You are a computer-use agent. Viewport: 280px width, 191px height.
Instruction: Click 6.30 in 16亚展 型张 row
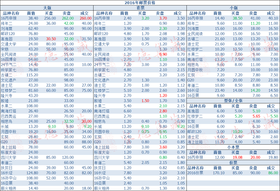tap(256, 127)
